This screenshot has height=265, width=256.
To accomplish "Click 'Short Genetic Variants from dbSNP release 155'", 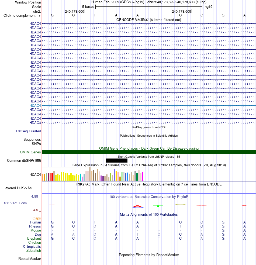I will click(x=149, y=157).
